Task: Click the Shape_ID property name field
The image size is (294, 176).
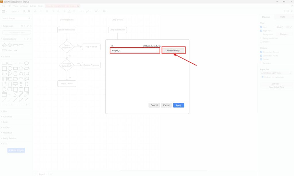Action: coord(135,51)
